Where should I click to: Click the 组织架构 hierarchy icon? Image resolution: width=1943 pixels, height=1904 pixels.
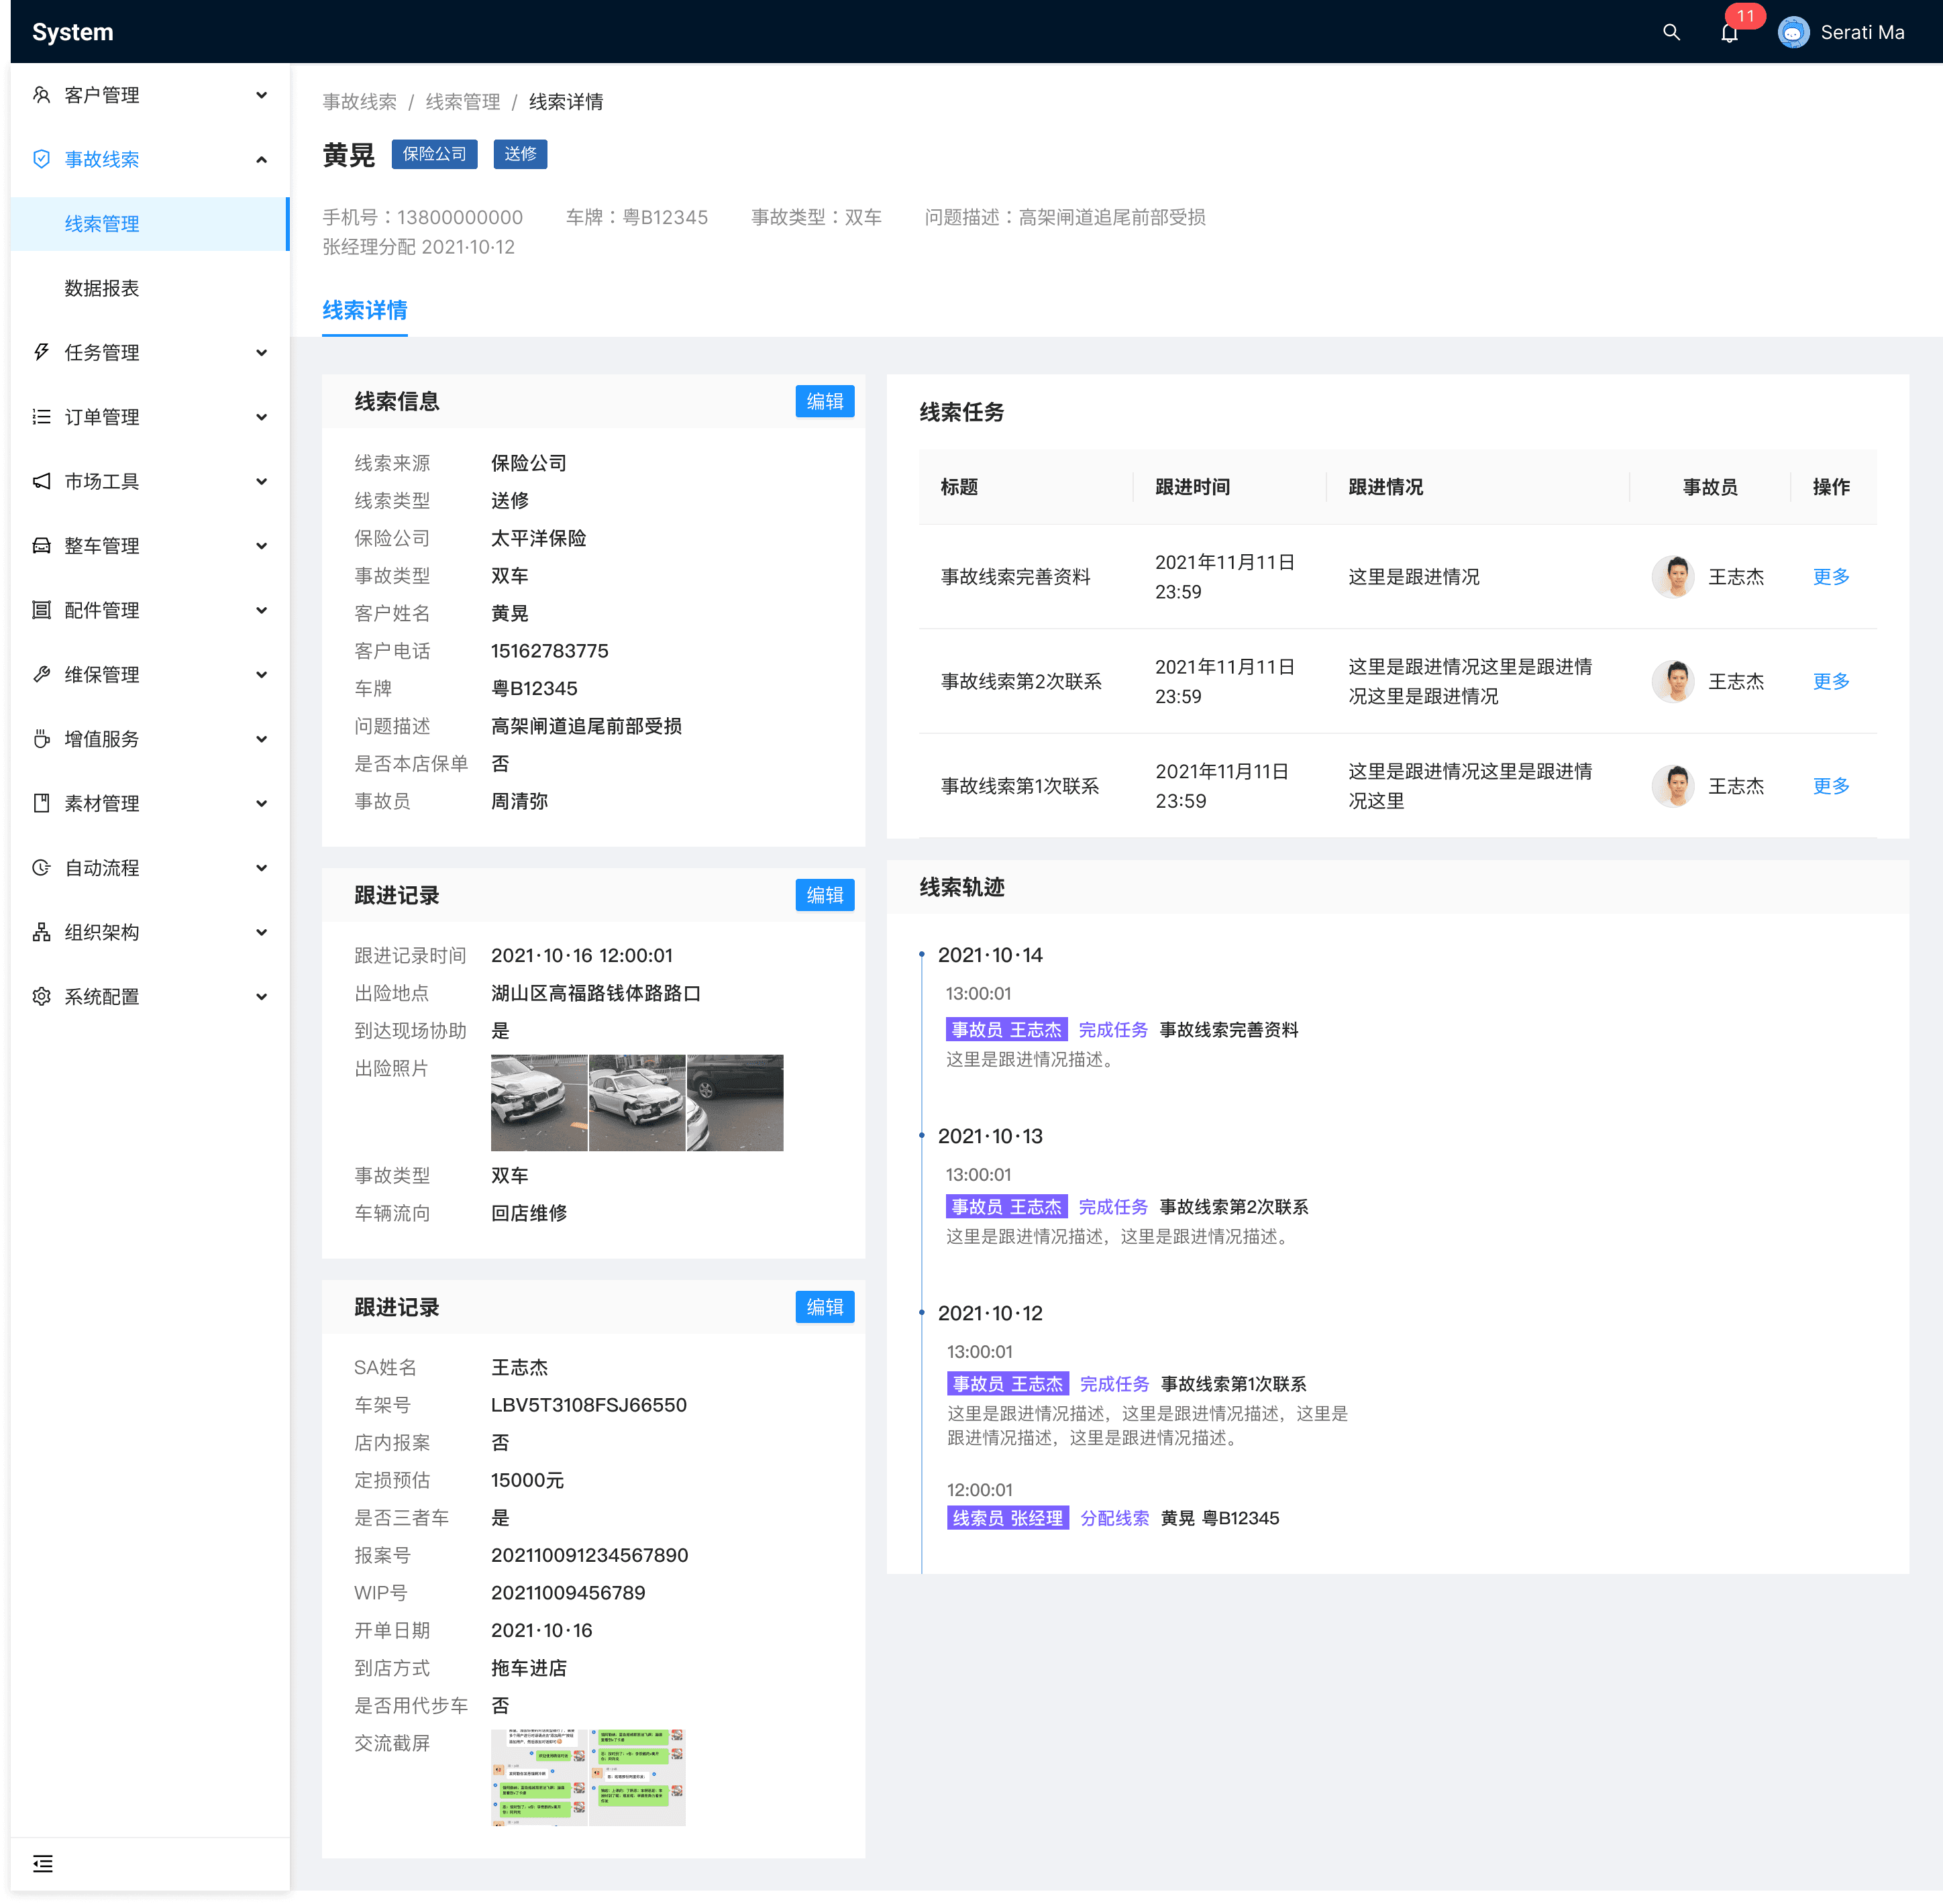41,932
